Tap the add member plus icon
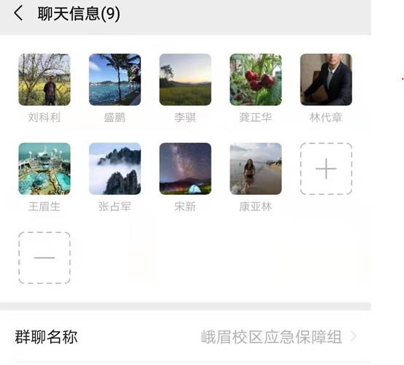The height and width of the screenshot is (365, 404). pyautogui.click(x=326, y=169)
